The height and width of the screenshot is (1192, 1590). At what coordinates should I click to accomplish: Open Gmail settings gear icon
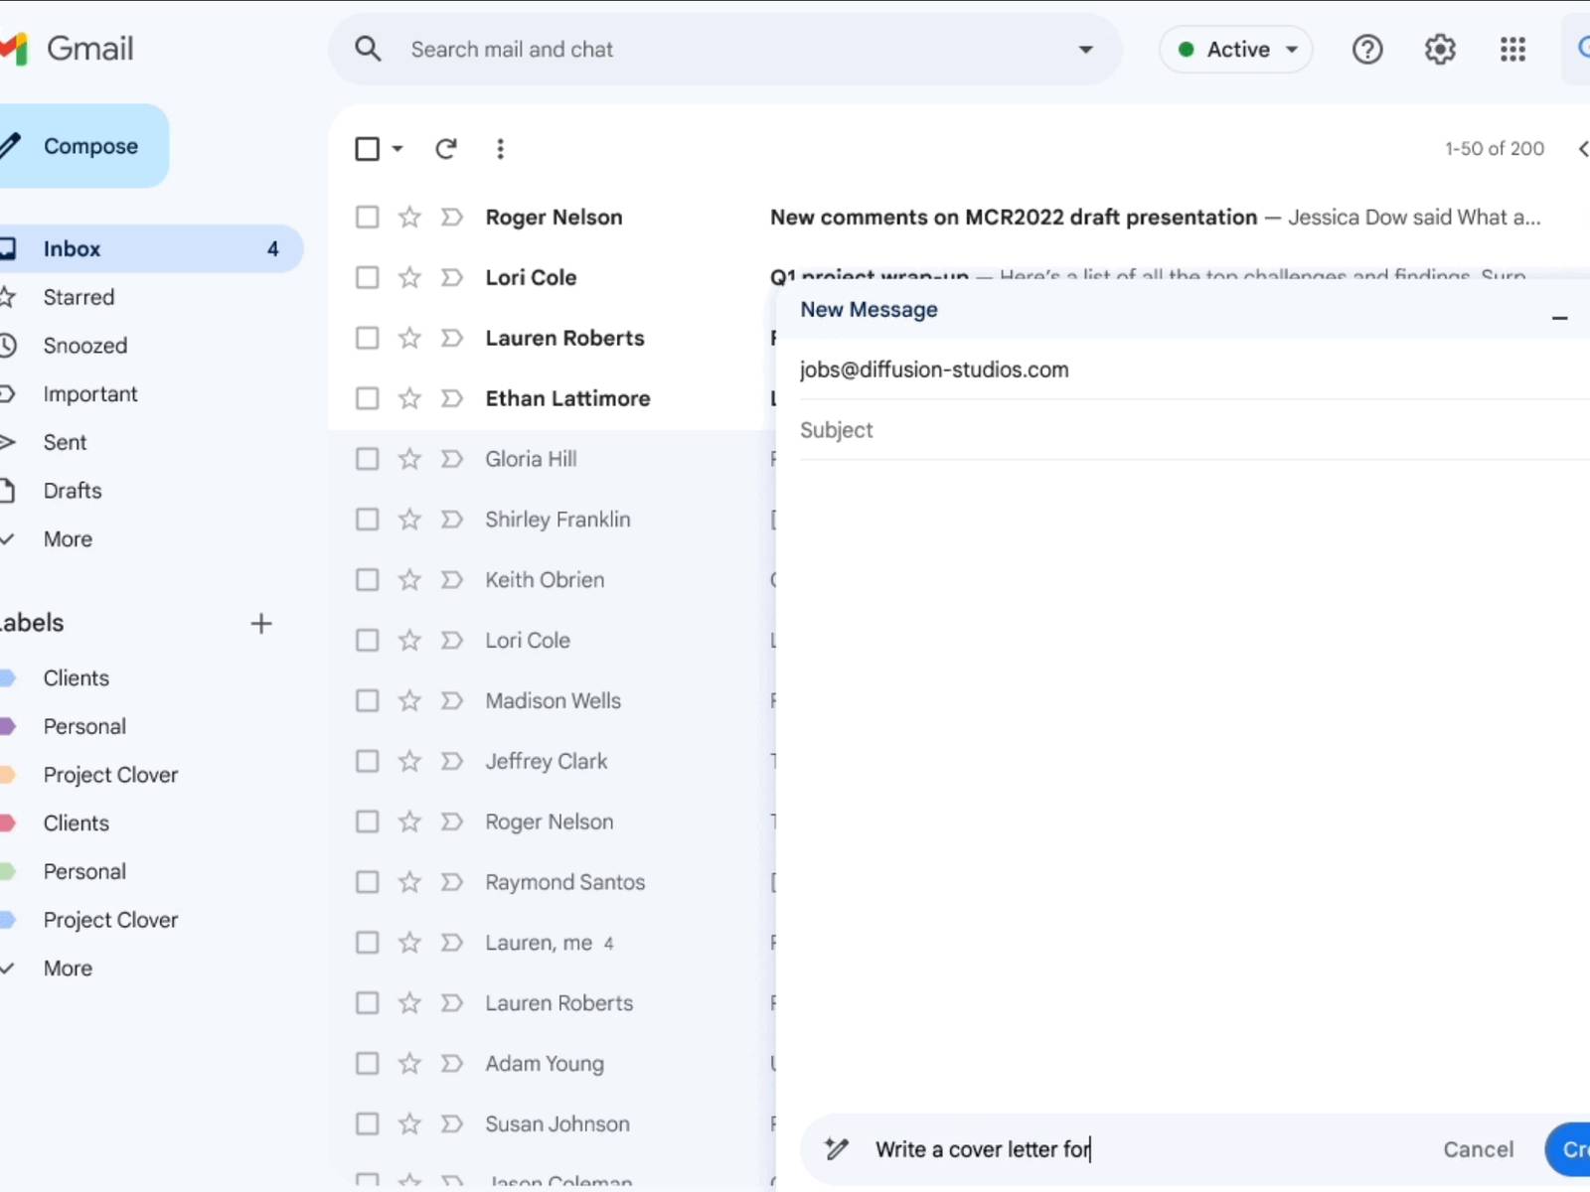pyautogui.click(x=1439, y=49)
